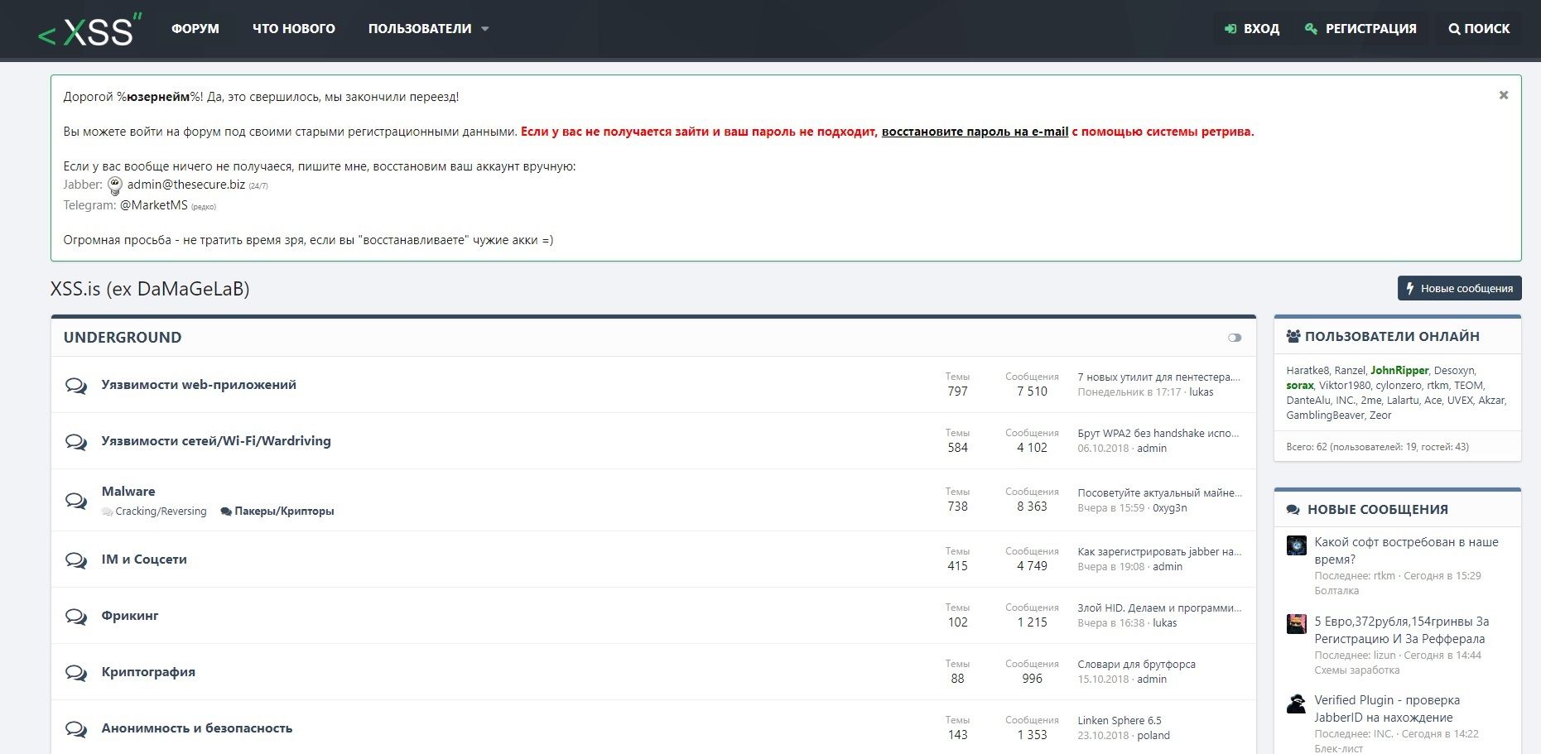Open the Что нового menu item
The width and height of the screenshot is (1541, 754).
(x=294, y=29)
